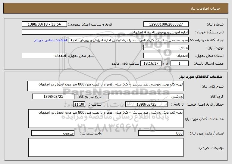This screenshot has height=164, width=232.
Task: Click the delivery province field اصفهان
Action: click(x=166, y=56)
